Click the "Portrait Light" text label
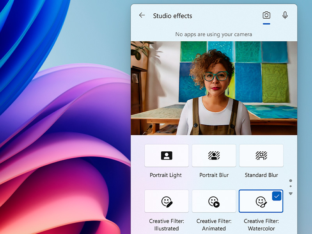The width and height of the screenshot is (312, 234). click(x=166, y=175)
